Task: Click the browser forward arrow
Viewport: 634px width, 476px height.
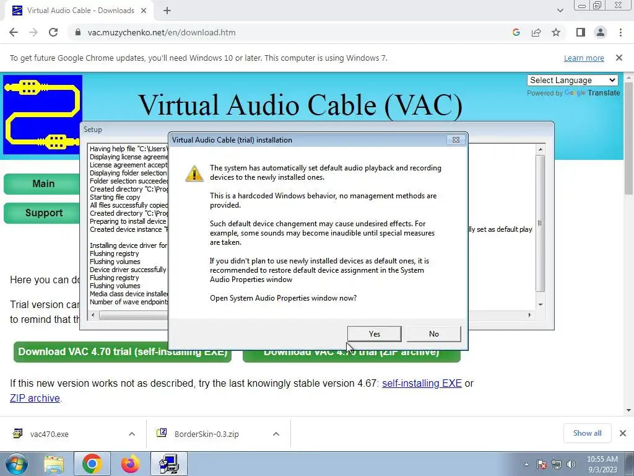Action: pos(33,32)
